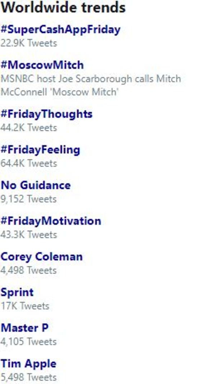Open the Sprint trending topic
Image resolution: width=216 pixels, height=384 pixels.
coord(17,293)
